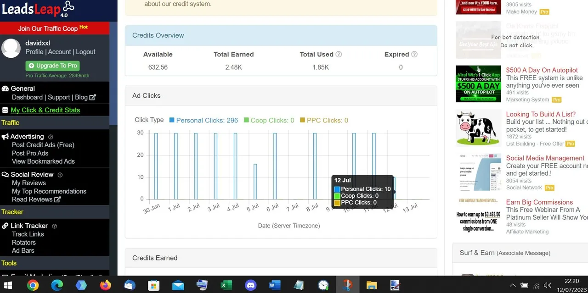
Task: Open Microsoft Edge from the taskbar
Action: [x=57, y=285]
